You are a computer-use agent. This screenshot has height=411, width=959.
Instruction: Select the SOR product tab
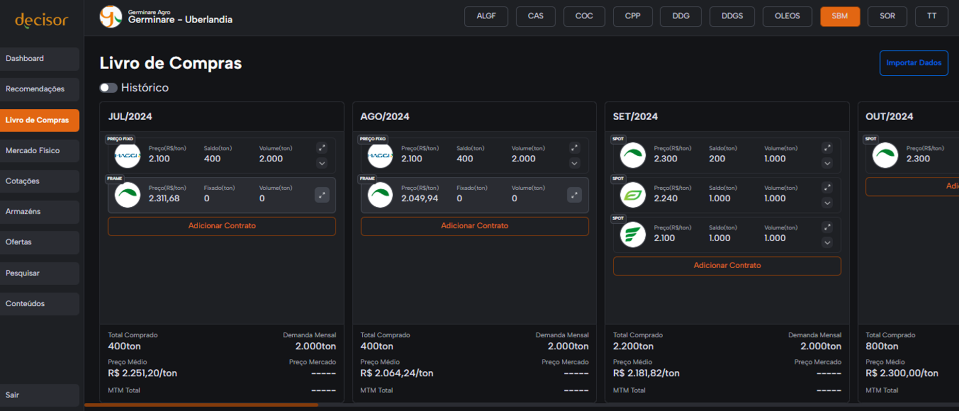point(887,16)
